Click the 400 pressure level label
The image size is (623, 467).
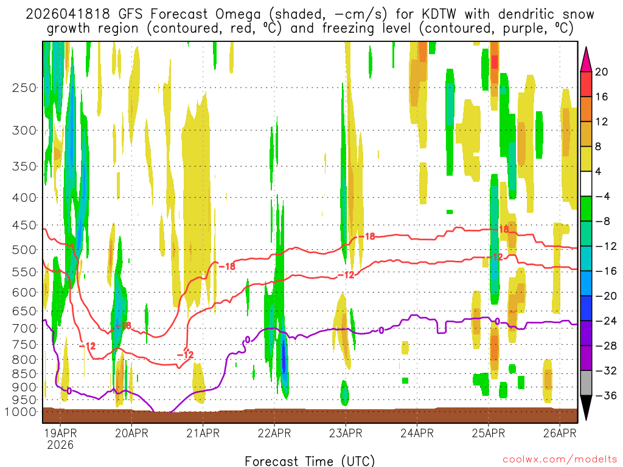(x=24, y=198)
